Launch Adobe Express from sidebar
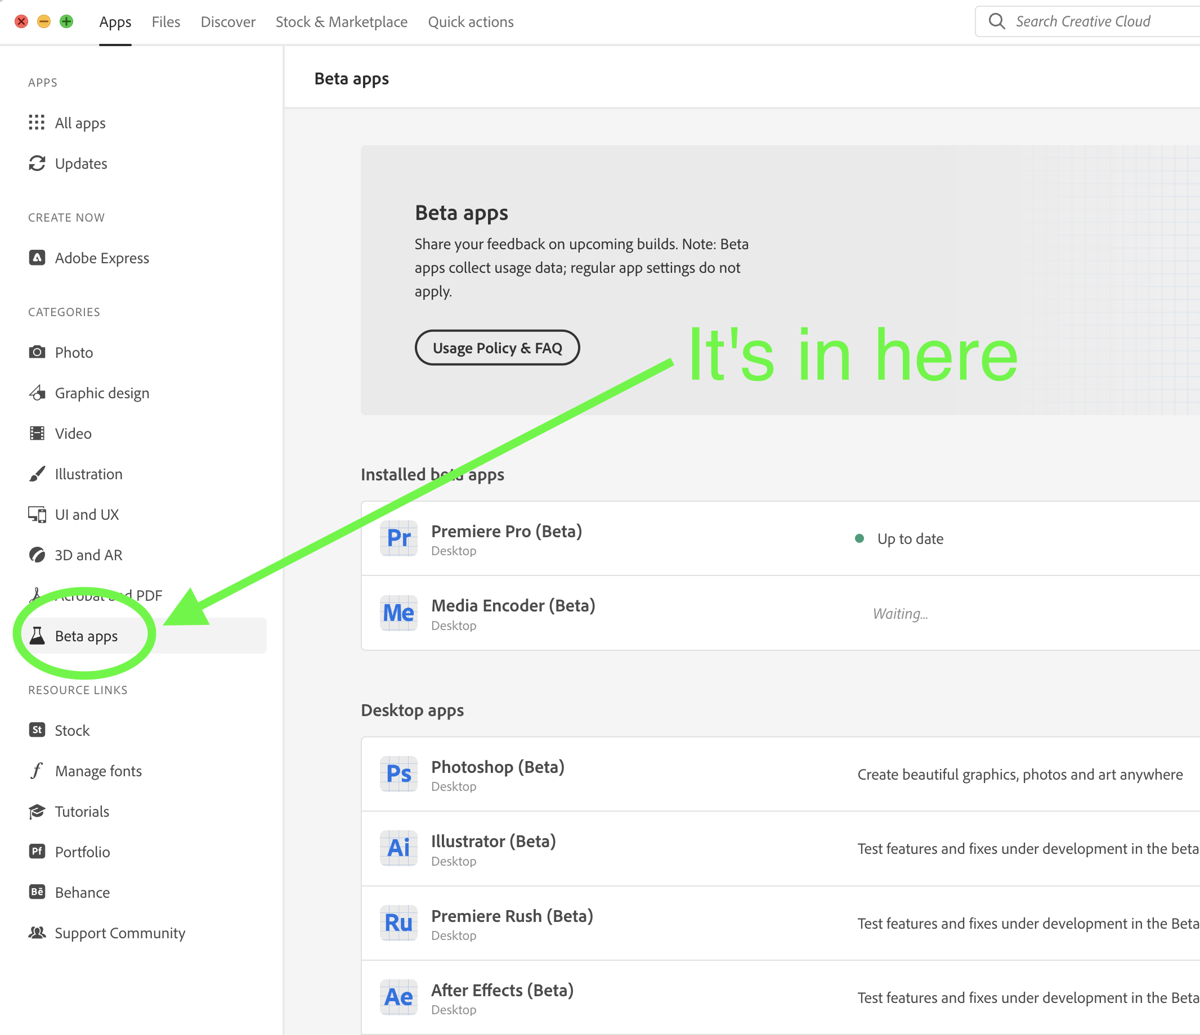This screenshot has width=1200, height=1035. (101, 258)
